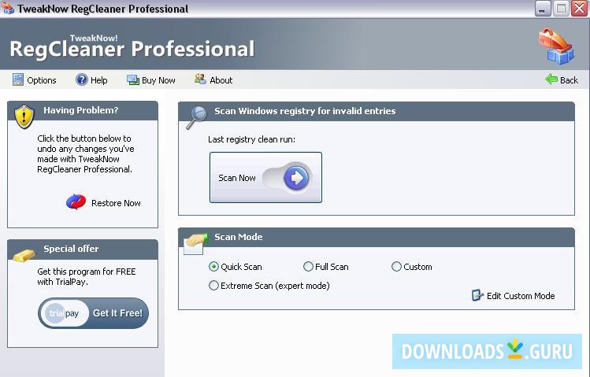Click 'Special offer' panel header
Viewport: 590px width, 377px height.
click(x=83, y=249)
